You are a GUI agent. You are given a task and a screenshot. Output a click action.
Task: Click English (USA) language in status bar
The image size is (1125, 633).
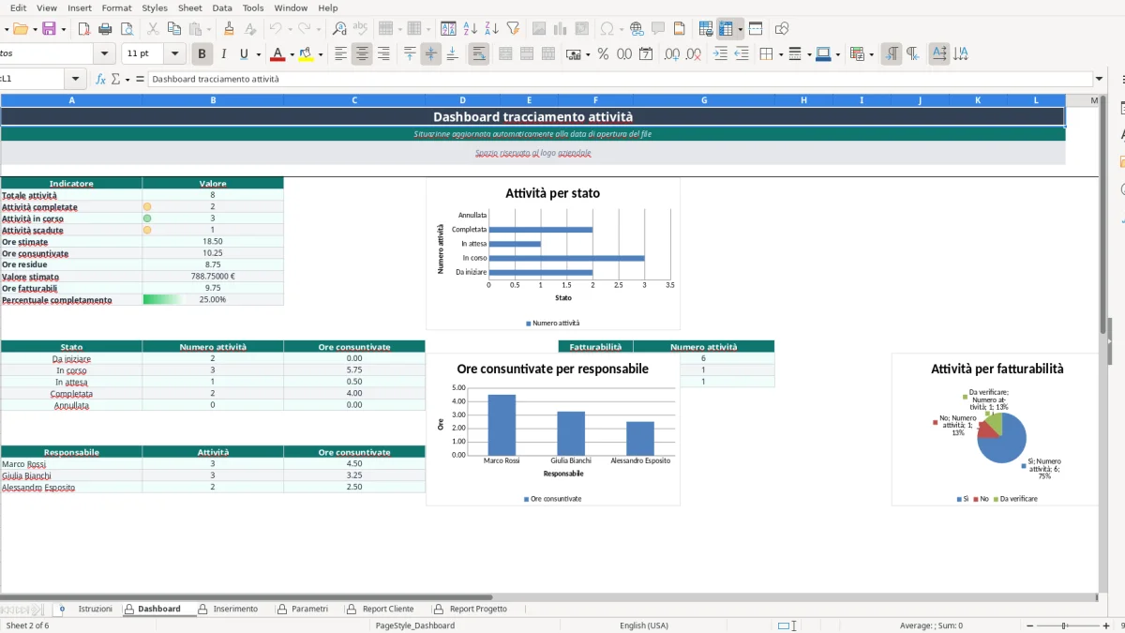[644, 625]
